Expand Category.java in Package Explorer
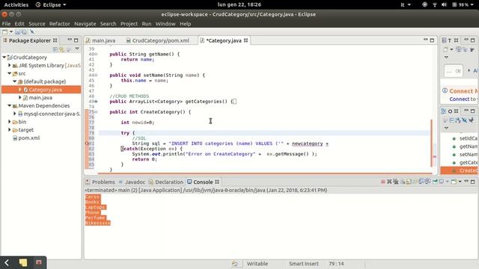 [x=20, y=90]
